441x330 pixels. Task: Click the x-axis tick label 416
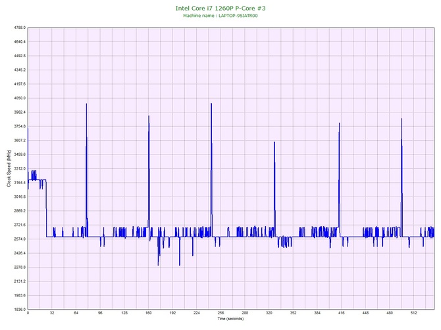(x=342, y=313)
